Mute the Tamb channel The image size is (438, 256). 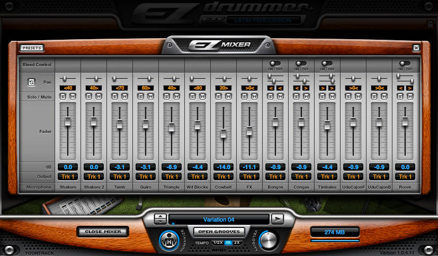[x=124, y=96]
